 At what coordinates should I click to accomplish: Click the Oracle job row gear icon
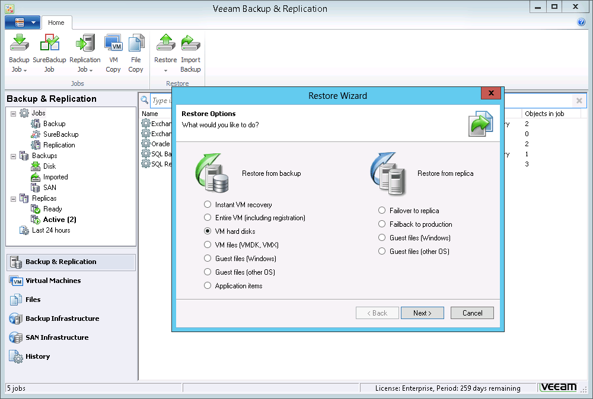pos(146,143)
